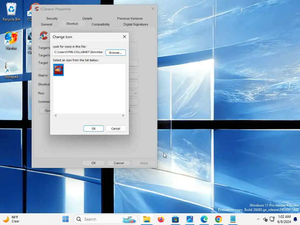
Task: Click the icon file path field
Action: tap(78, 52)
